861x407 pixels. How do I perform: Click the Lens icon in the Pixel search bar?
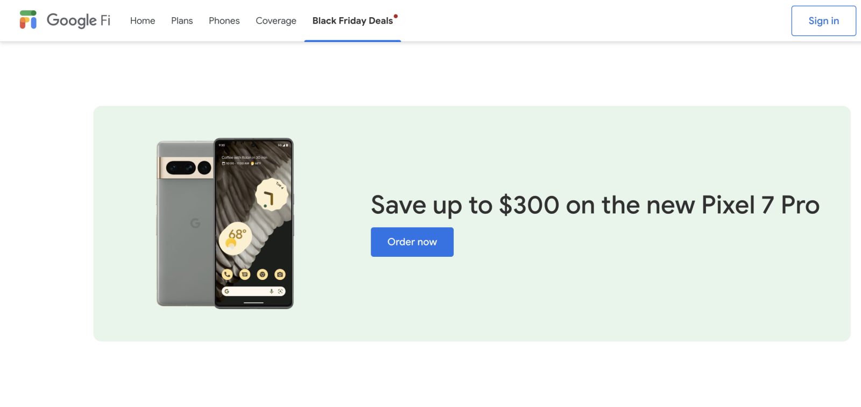point(280,291)
